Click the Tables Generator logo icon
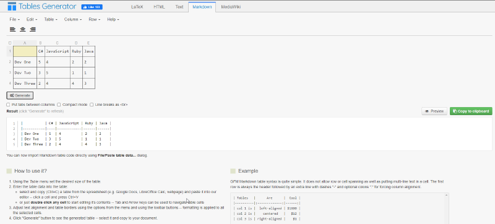 click(12, 6)
